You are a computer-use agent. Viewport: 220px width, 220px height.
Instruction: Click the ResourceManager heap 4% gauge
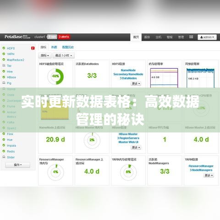click(x=55, y=172)
